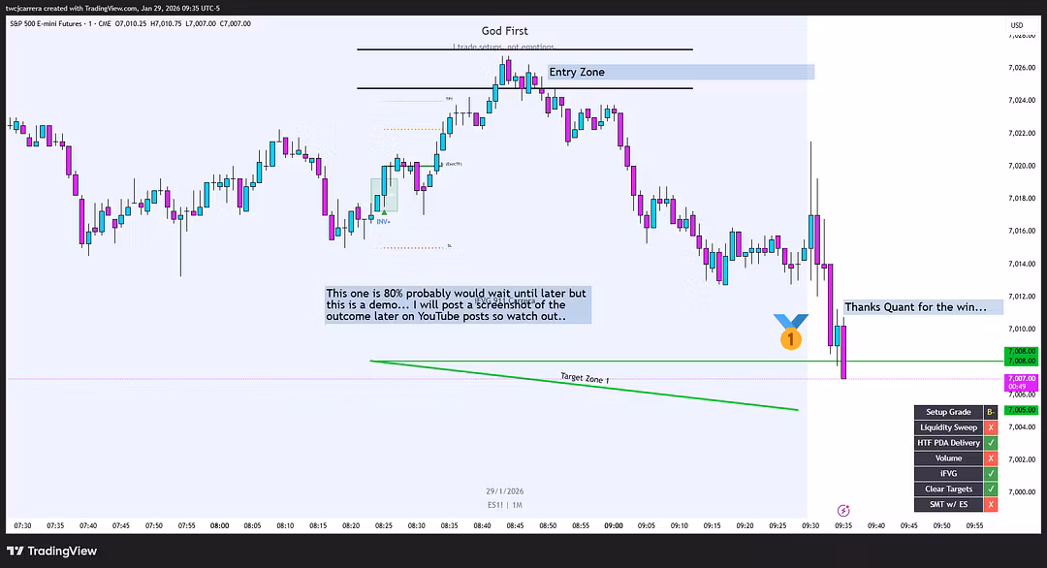Click the green INV+ triangle marker
The height and width of the screenshot is (568, 1047).
coord(384,212)
